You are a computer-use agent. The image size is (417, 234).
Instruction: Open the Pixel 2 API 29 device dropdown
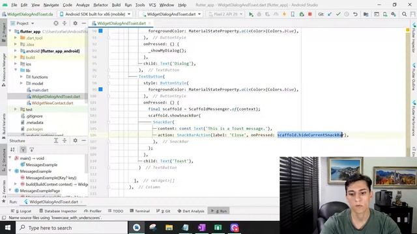pos(225,14)
